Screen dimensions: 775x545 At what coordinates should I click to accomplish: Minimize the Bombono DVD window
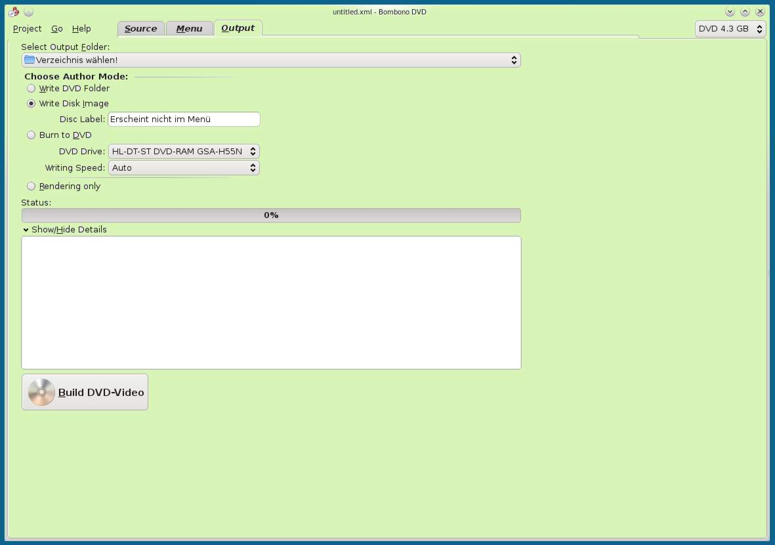click(730, 12)
